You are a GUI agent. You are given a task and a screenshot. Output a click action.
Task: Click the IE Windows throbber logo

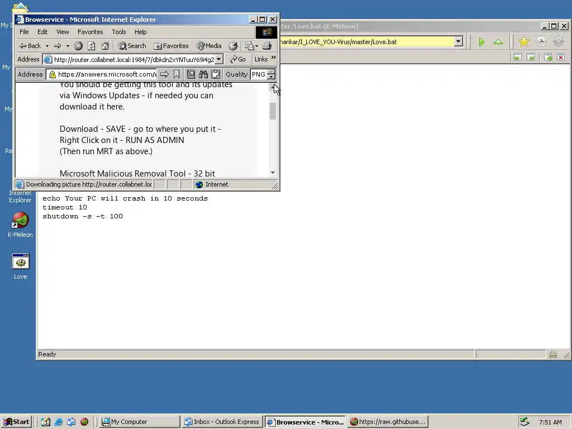(x=266, y=32)
